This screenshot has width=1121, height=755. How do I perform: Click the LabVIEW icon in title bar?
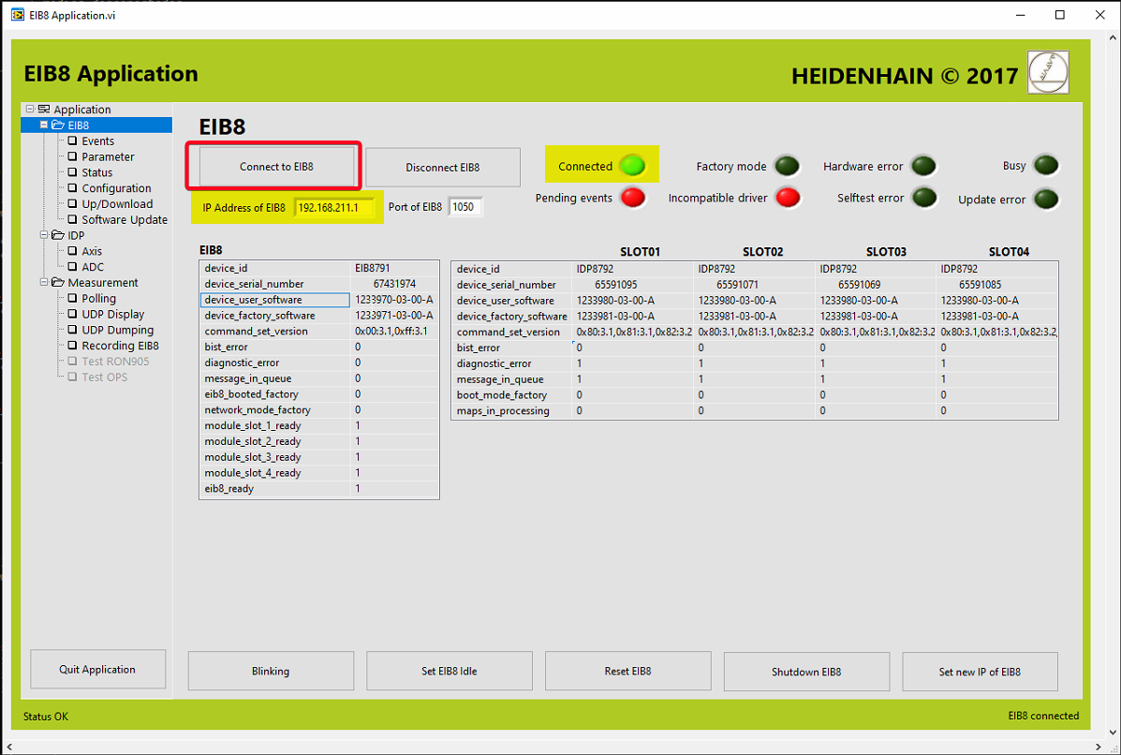click(x=17, y=15)
